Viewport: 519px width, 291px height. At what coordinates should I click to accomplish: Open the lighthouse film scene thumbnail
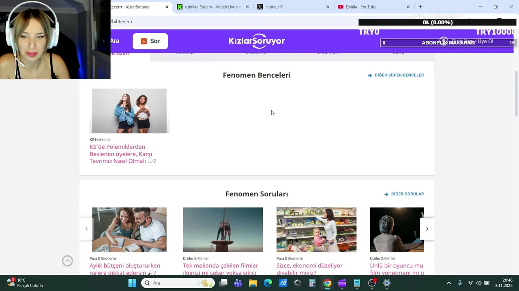[223, 230]
